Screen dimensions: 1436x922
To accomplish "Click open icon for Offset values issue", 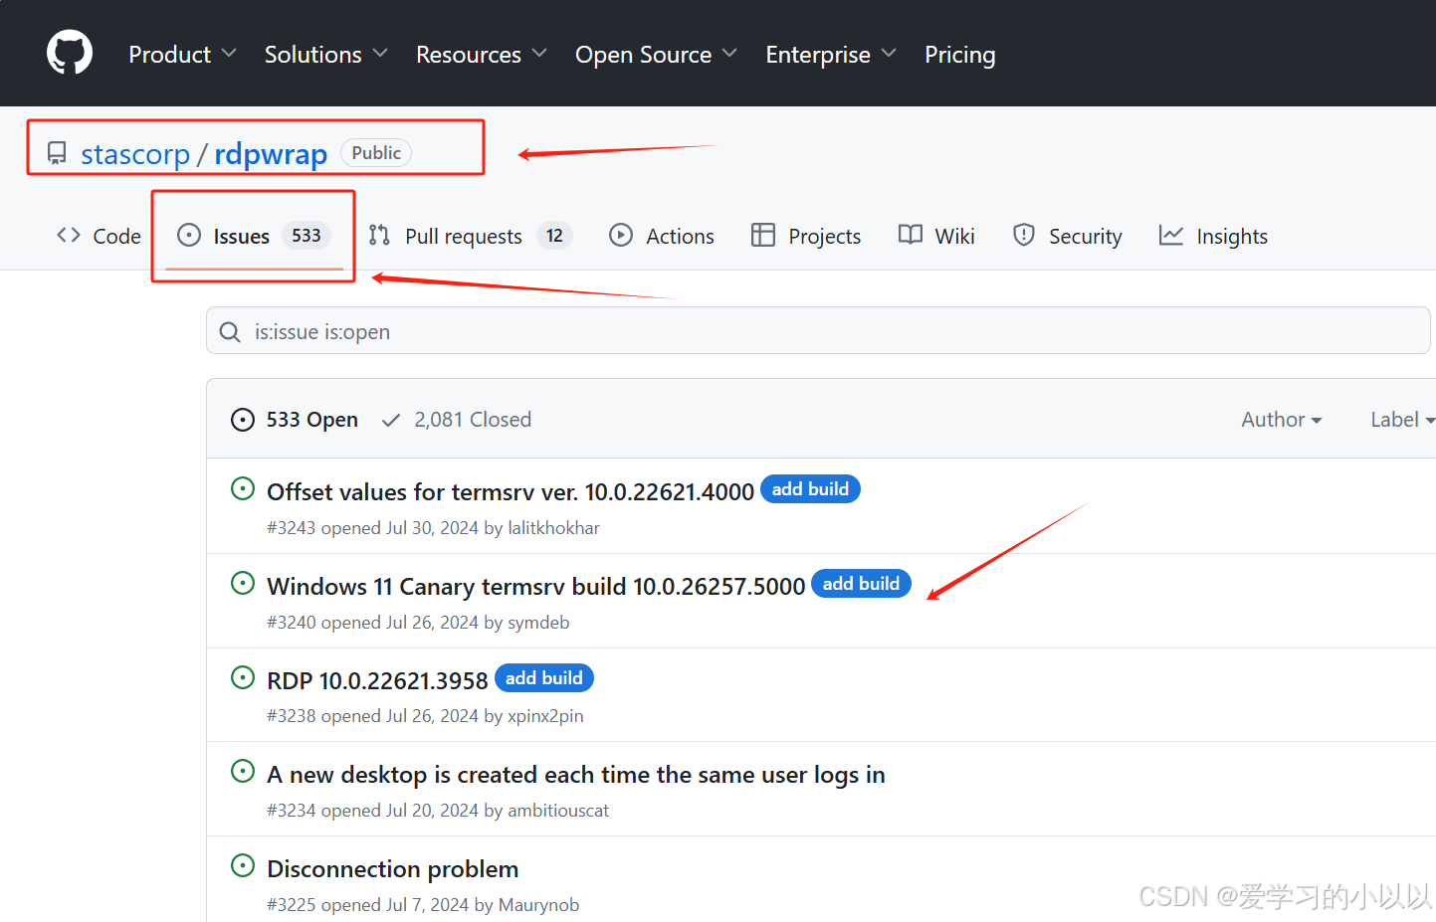I will coord(243,488).
